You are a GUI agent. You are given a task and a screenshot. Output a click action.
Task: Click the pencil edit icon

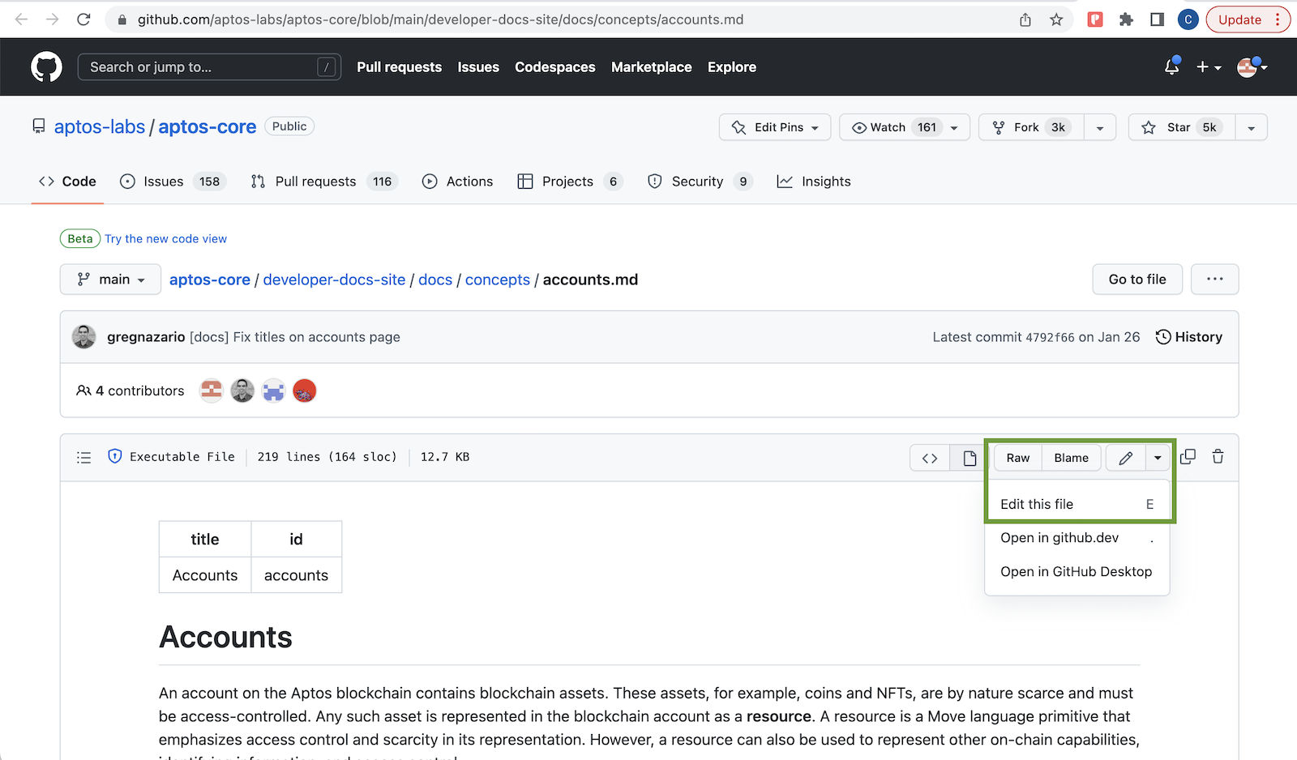tap(1126, 458)
